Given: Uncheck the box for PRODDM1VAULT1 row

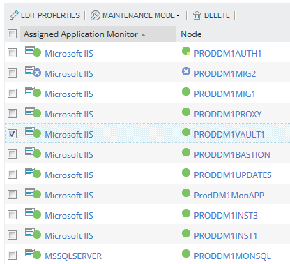Looking at the screenshot, I should 12,133.
